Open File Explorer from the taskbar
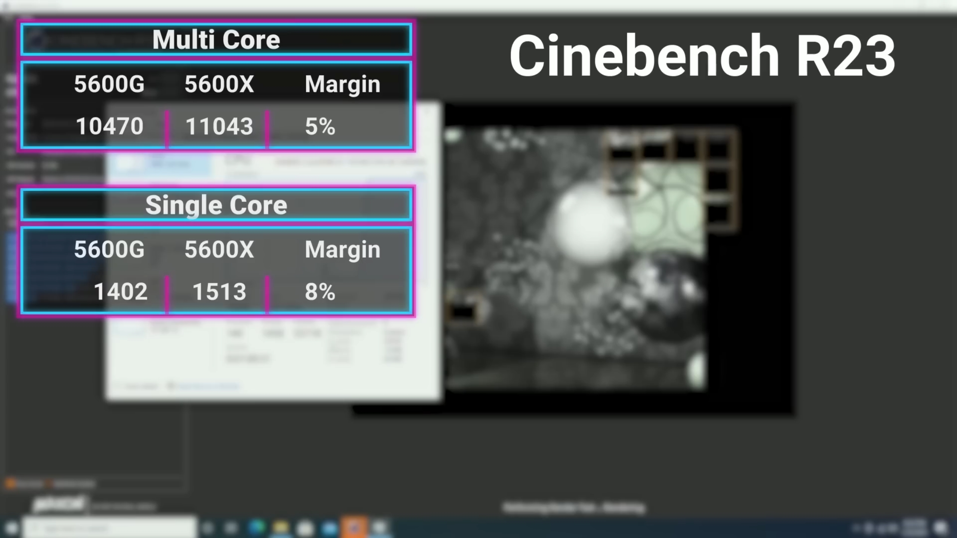Image resolution: width=957 pixels, height=538 pixels. click(280, 528)
